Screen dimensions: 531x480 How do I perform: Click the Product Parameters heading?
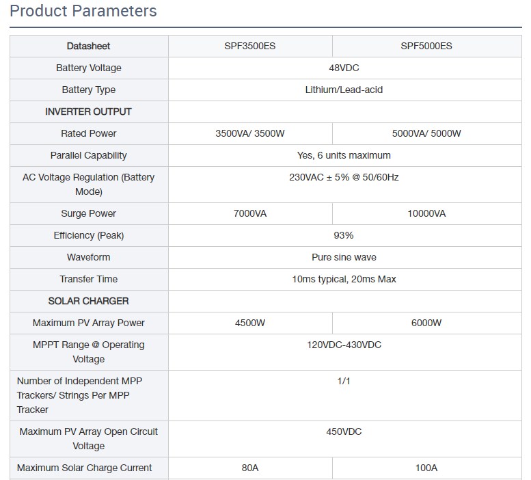click(x=83, y=11)
